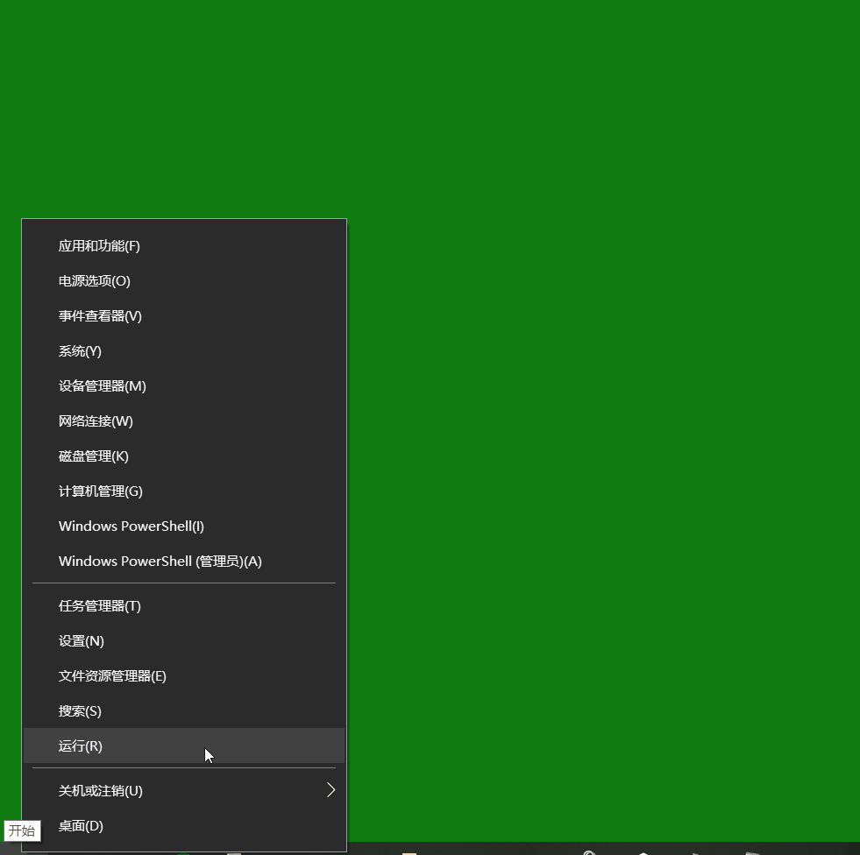
Task: Launch 事件查看器(V)
Action: (x=184, y=316)
